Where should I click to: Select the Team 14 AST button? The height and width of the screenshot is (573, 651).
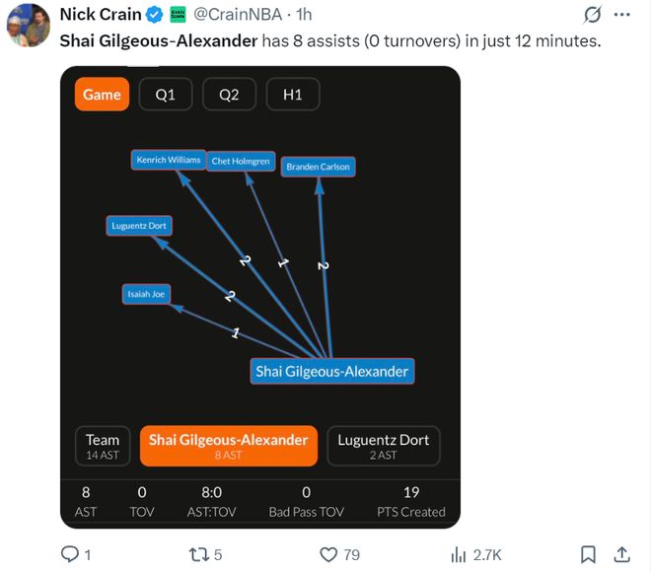point(103,446)
